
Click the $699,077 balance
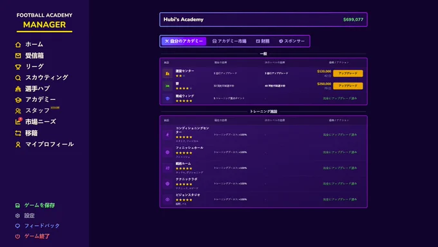click(x=353, y=19)
